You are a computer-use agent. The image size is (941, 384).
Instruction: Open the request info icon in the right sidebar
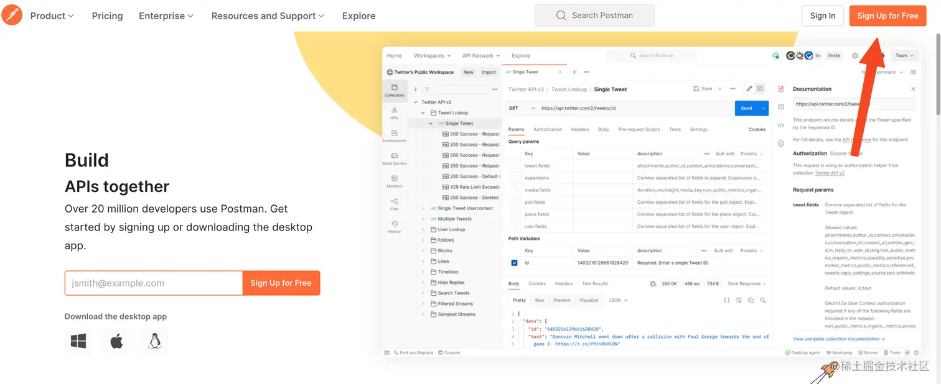coord(781,144)
